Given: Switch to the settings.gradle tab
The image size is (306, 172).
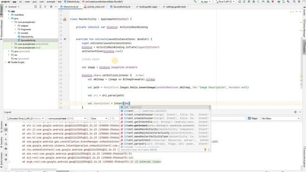Looking at the screenshot, I should point(175,7).
